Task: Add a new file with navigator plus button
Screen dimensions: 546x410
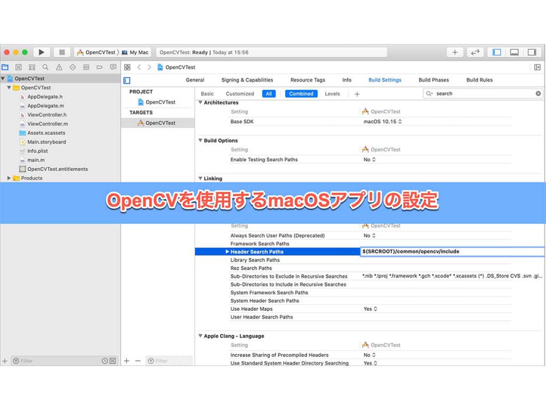Action: pos(5,361)
